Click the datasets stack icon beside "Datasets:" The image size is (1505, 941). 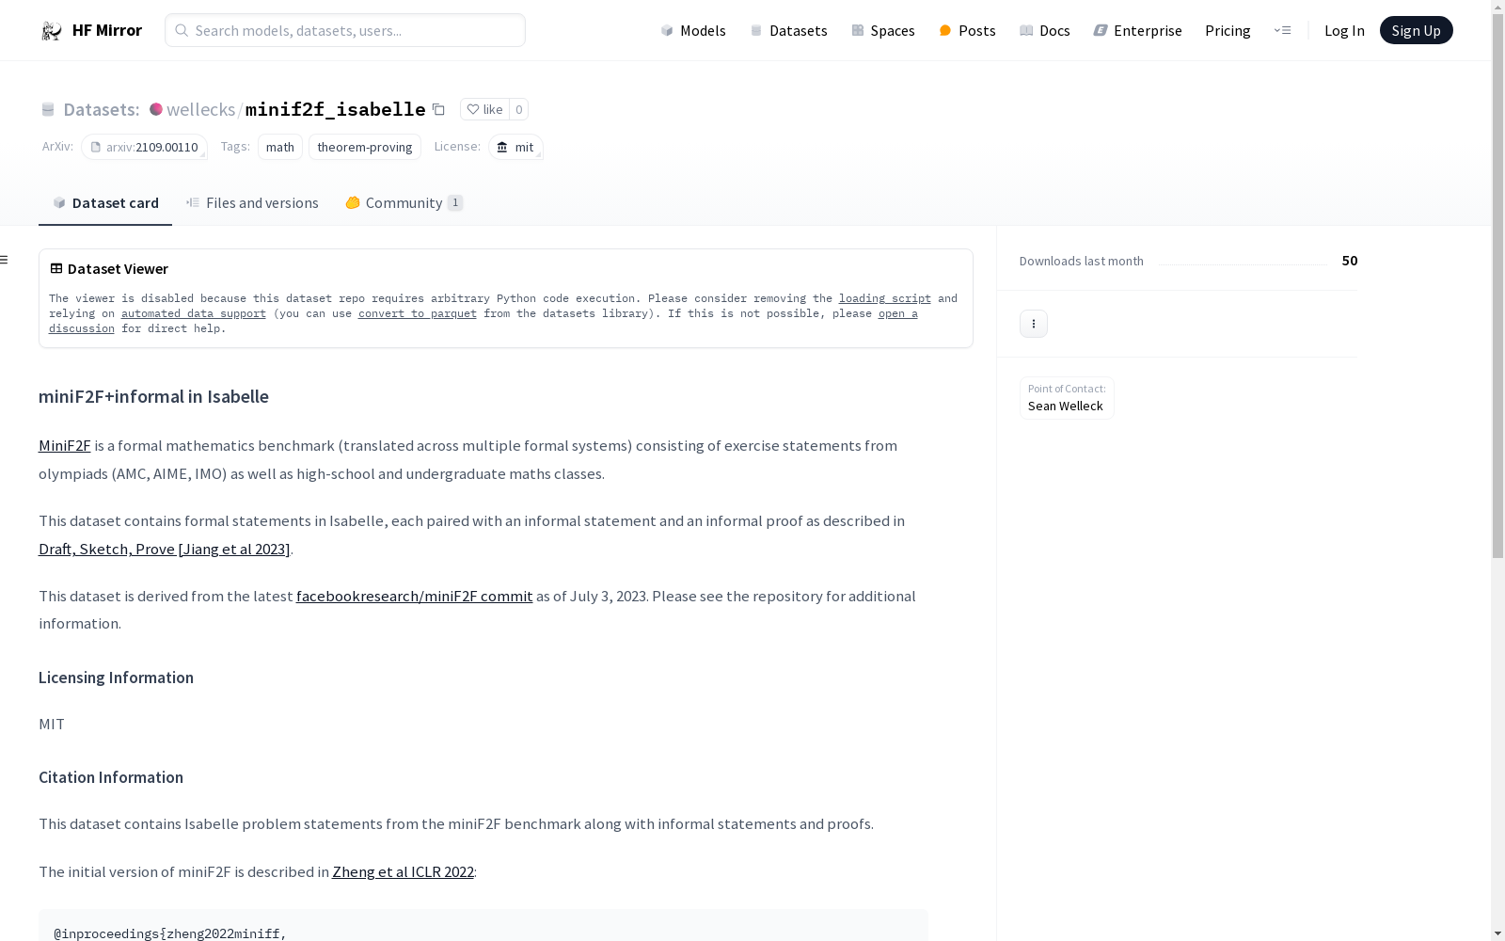coord(48,110)
